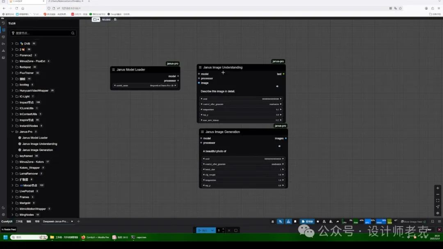Close the image feed with red X
443x249 pixels.
click(x=439, y=229)
